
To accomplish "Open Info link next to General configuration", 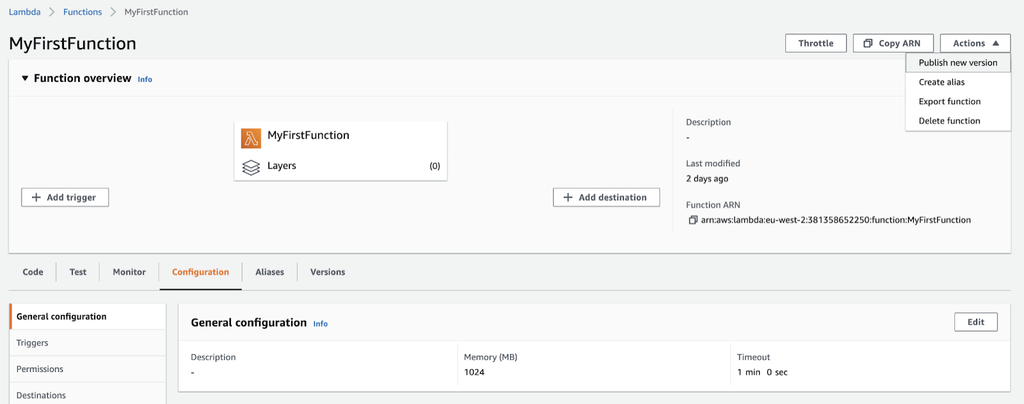I will [x=320, y=324].
